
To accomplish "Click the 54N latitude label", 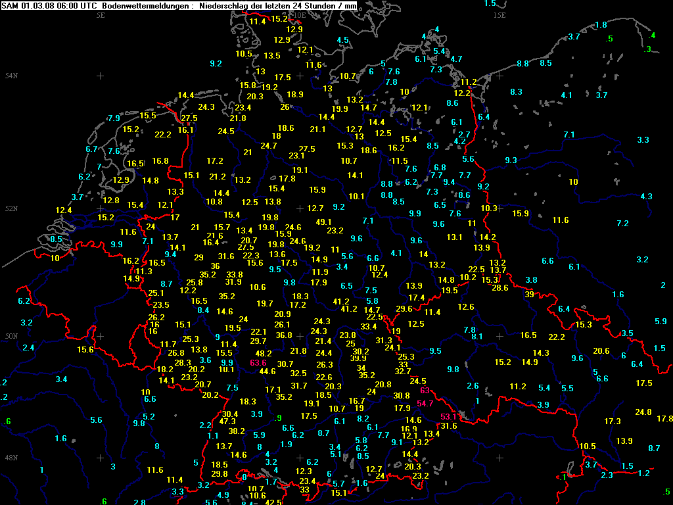I will (12, 76).
